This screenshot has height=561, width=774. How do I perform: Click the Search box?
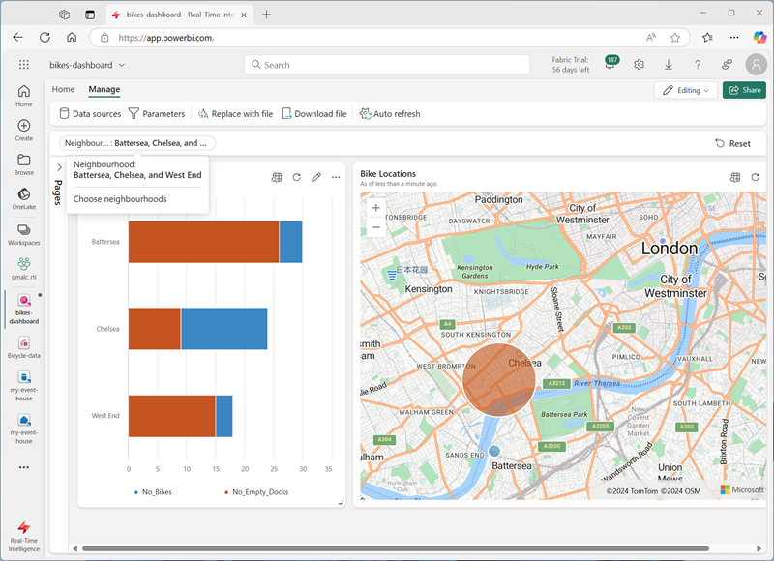(x=387, y=65)
